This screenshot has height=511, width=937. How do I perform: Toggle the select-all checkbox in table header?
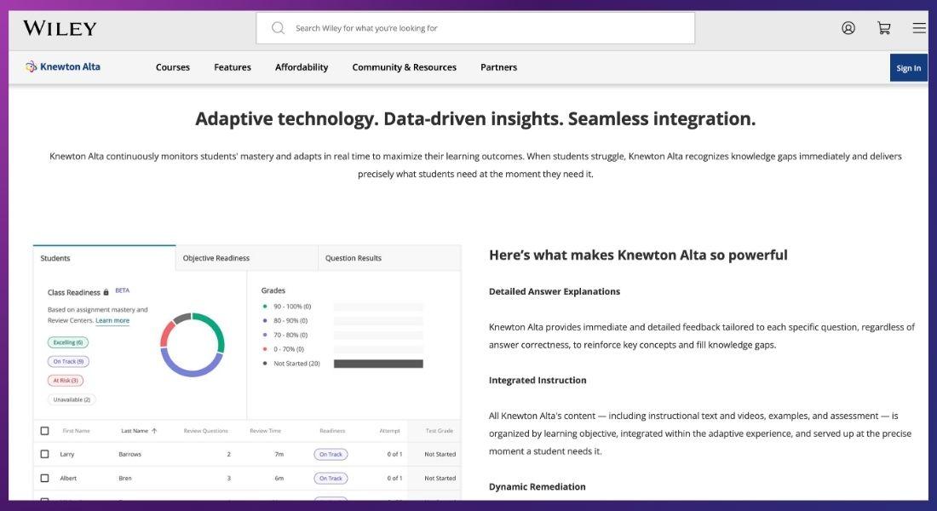[x=45, y=431]
